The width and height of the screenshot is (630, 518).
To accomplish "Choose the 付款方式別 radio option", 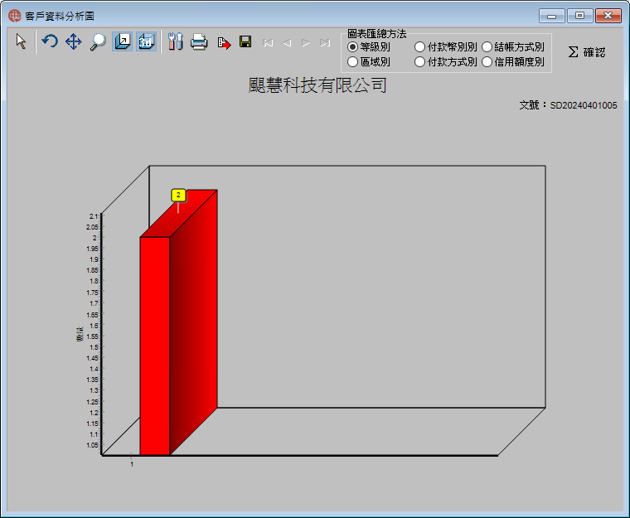I will 446,62.
